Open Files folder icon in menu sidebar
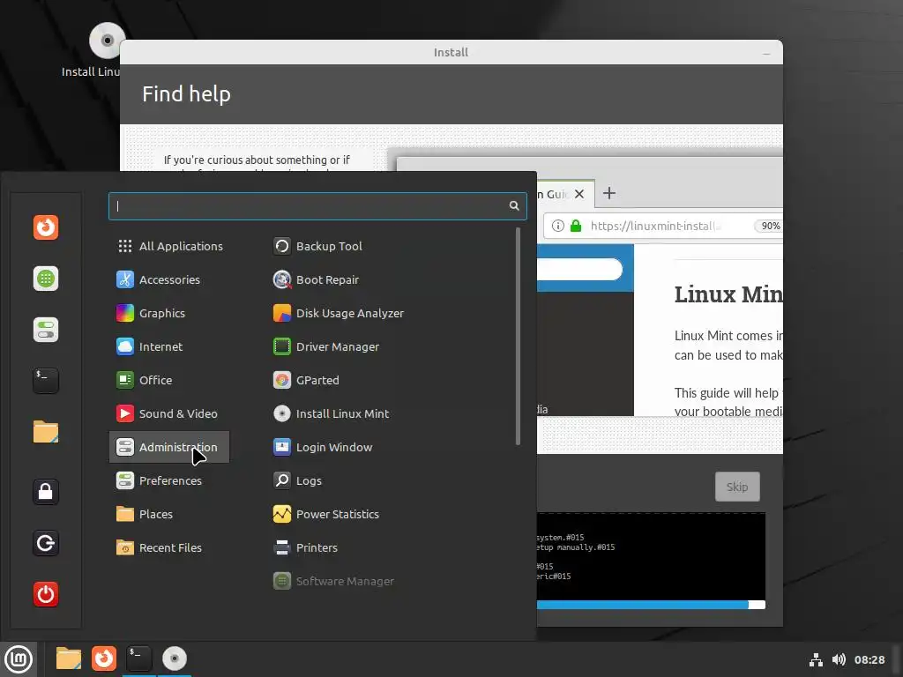Screen dimensions: 903x677 [46, 432]
